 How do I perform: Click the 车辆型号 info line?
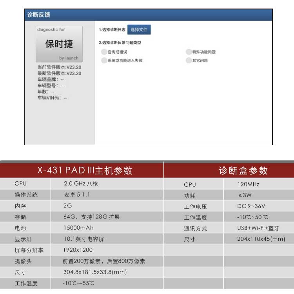[x=51, y=86]
